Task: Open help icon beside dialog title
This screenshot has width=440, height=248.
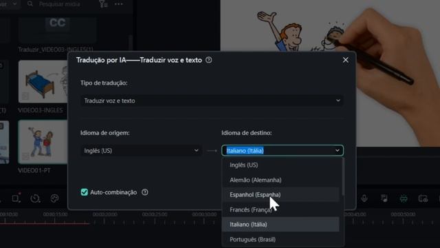Action: (208, 60)
